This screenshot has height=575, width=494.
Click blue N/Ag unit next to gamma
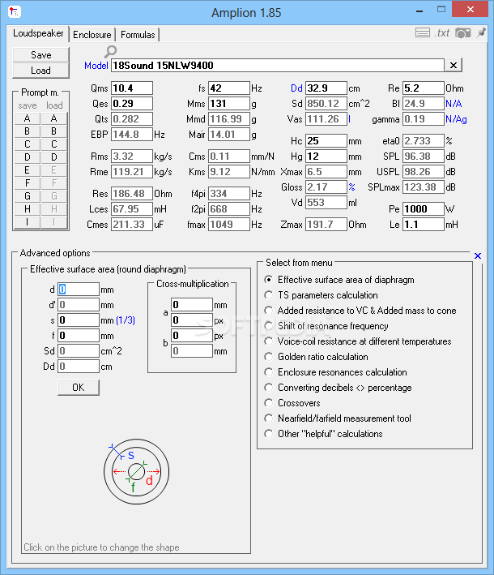coord(456,119)
